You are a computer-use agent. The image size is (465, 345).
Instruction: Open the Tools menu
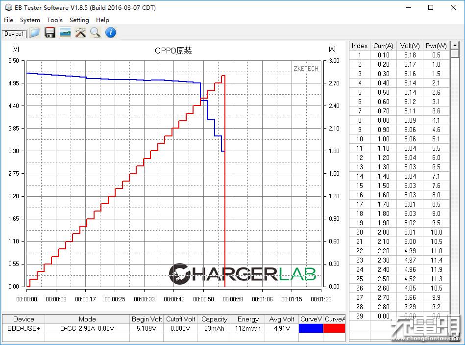click(x=54, y=20)
